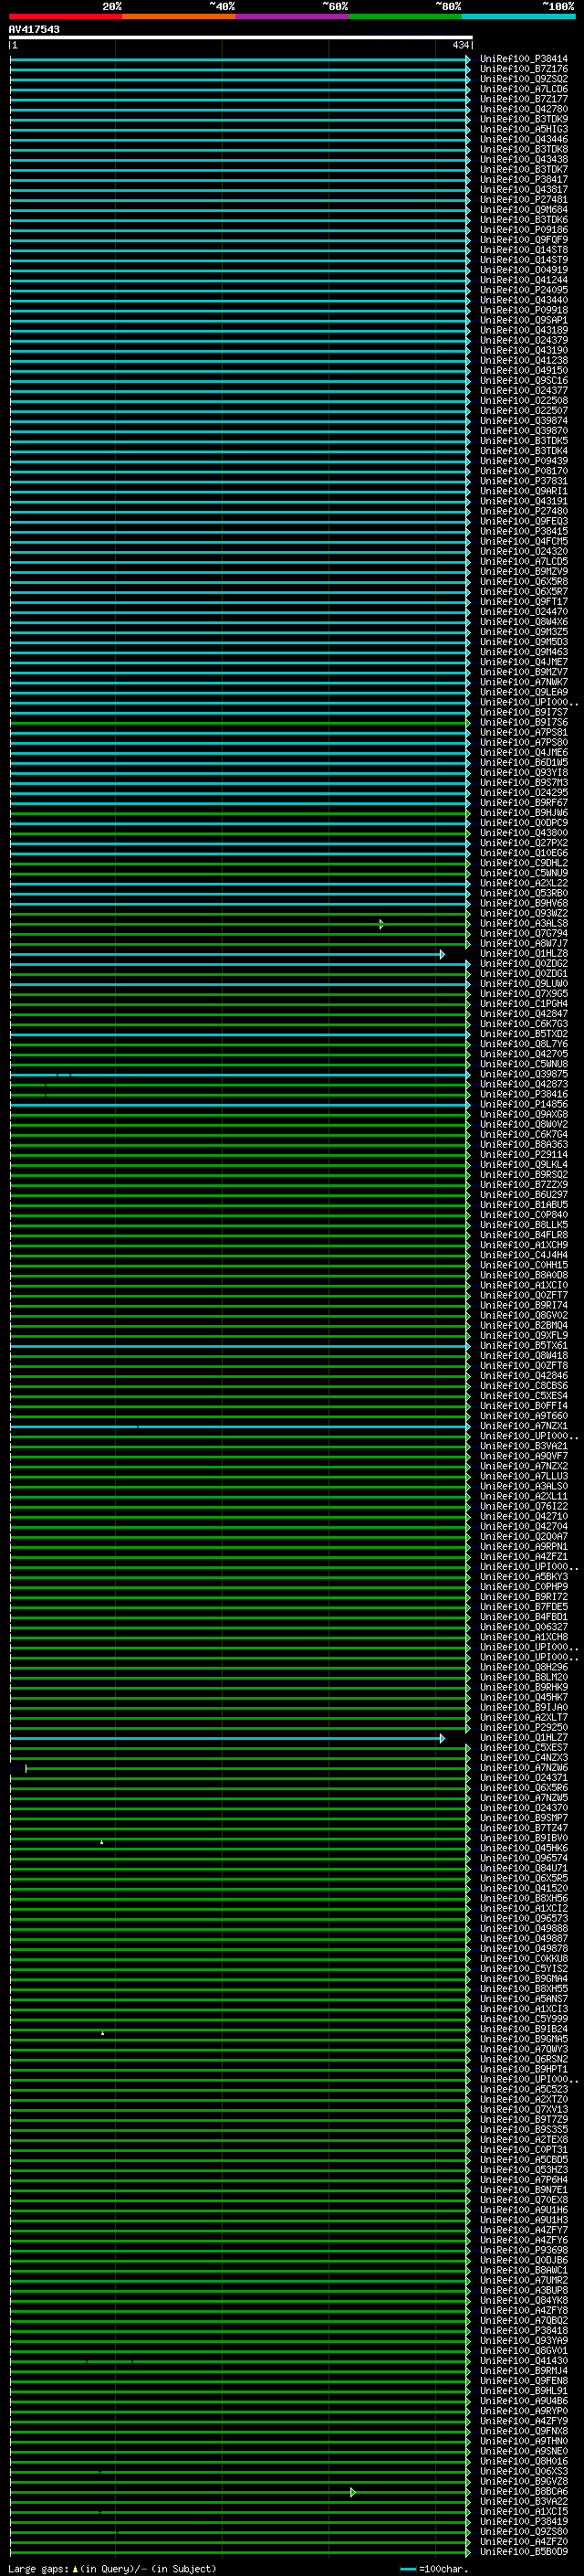Select label UniRef100_Q1HLZ7
The height and width of the screenshot is (2576, 584).
pos(524,1737)
